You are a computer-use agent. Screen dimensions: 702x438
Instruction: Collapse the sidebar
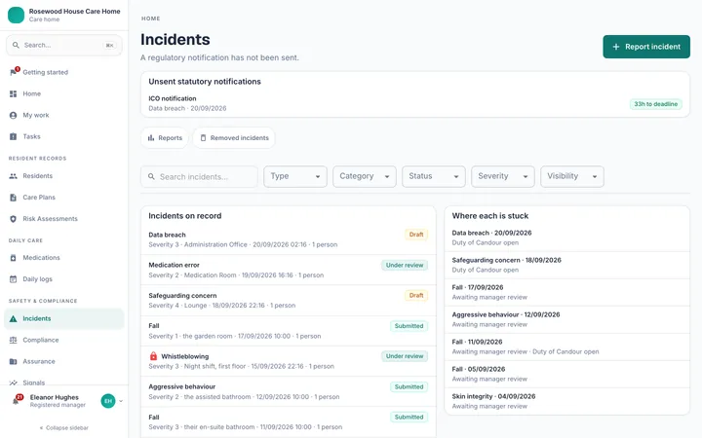click(64, 427)
